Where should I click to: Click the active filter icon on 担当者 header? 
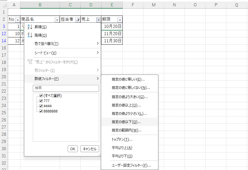78,20
